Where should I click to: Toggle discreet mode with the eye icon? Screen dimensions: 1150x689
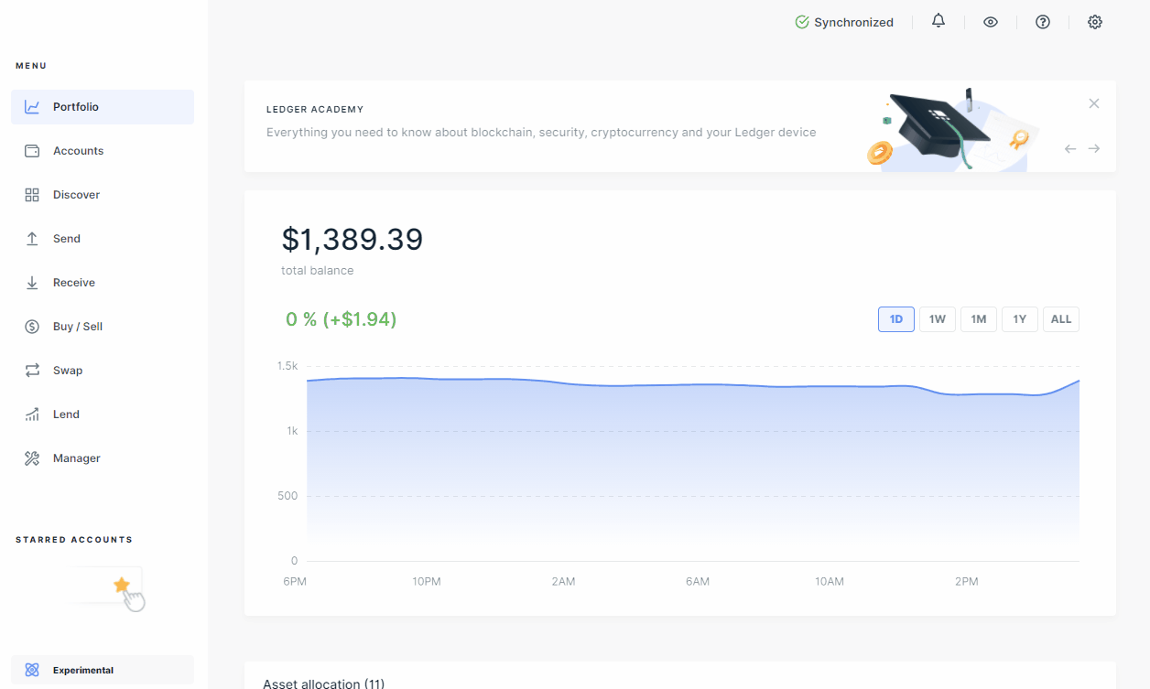[x=991, y=21]
